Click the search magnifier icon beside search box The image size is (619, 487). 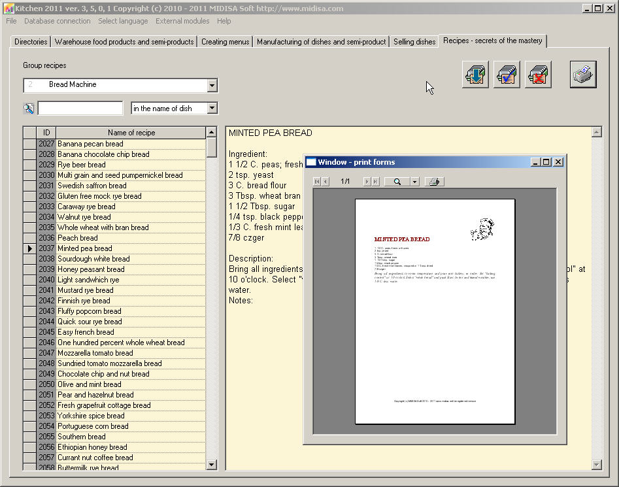tap(29, 109)
